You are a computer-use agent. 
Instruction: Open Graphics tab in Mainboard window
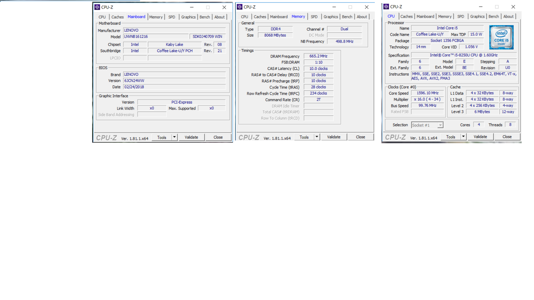188,17
